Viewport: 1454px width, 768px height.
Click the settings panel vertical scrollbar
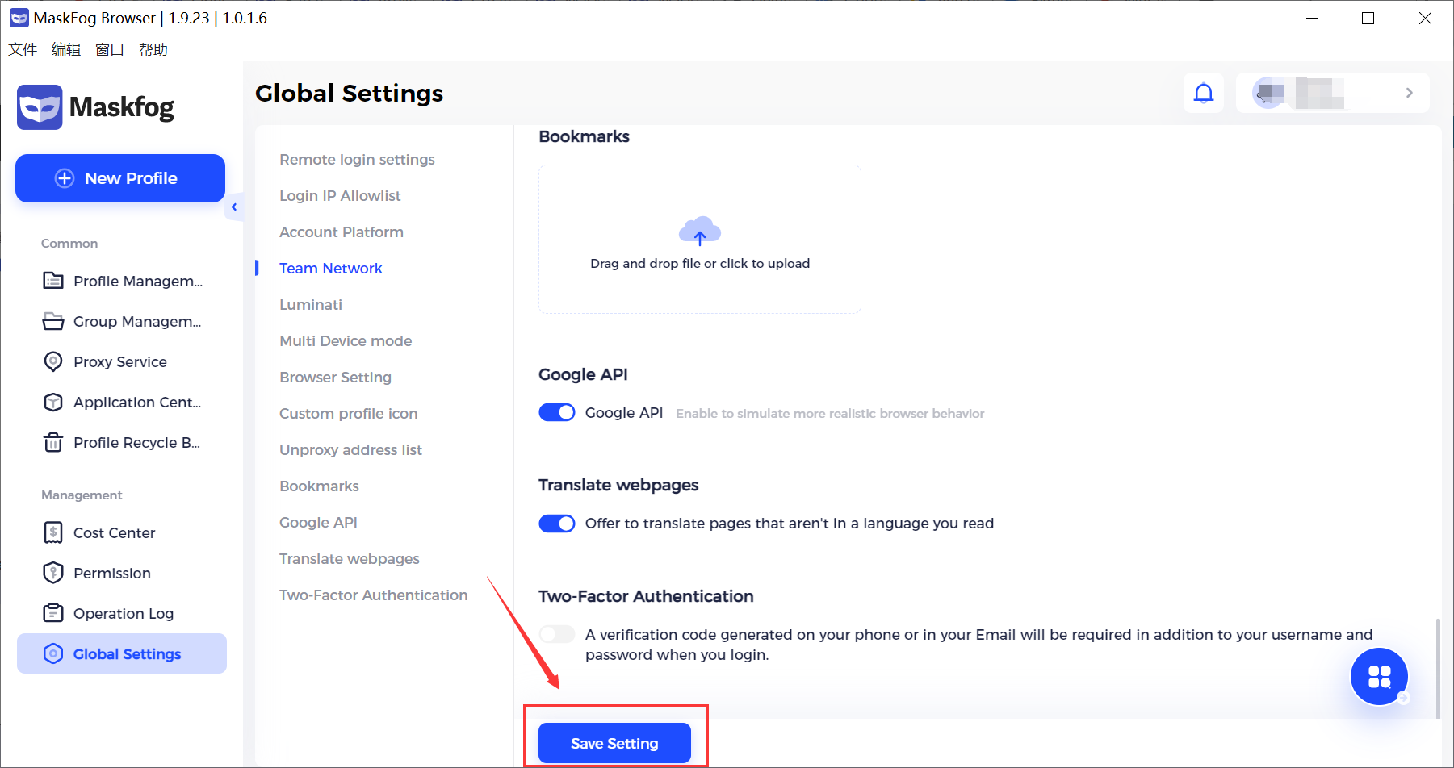1438,668
